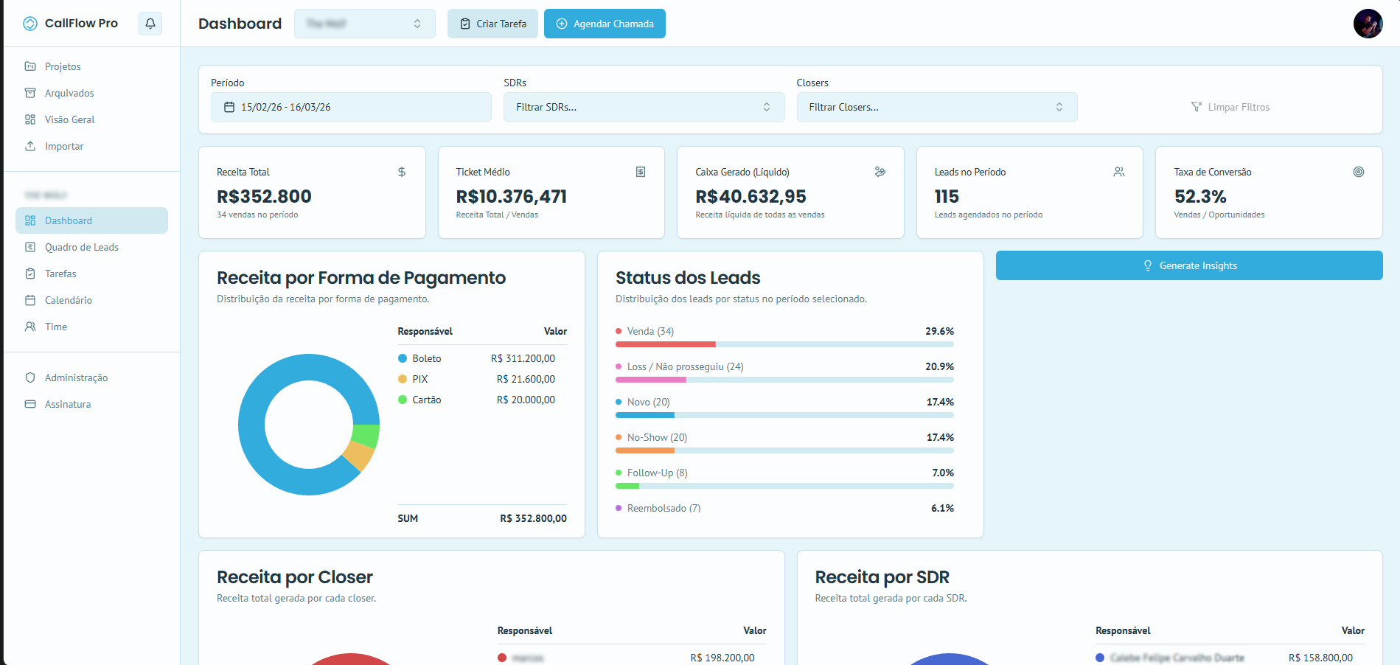Image resolution: width=1400 pixels, height=665 pixels.
Task: Click coins icon on Caixa Gerado card
Action: [x=880, y=172]
